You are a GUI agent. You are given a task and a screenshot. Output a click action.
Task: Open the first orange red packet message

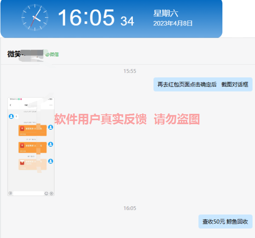pyautogui.click(x=32, y=131)
